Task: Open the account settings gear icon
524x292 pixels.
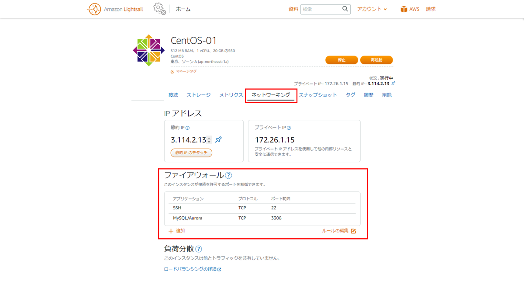Action: click(x=159, y=9)
